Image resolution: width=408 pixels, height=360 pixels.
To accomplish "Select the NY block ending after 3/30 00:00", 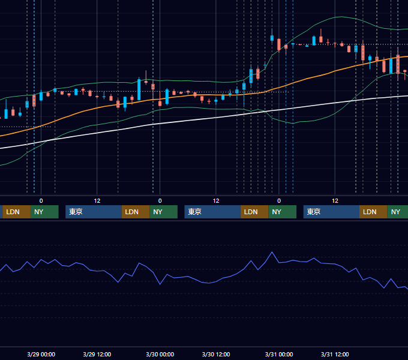I will point(163,212).
